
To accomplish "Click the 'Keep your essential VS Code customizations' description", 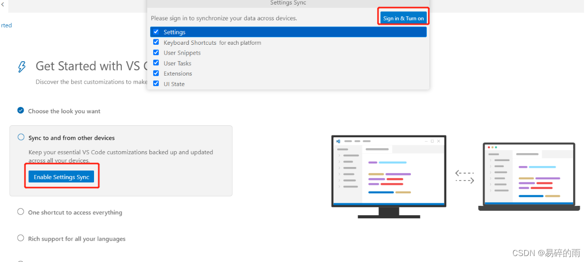I will [121, 156].
